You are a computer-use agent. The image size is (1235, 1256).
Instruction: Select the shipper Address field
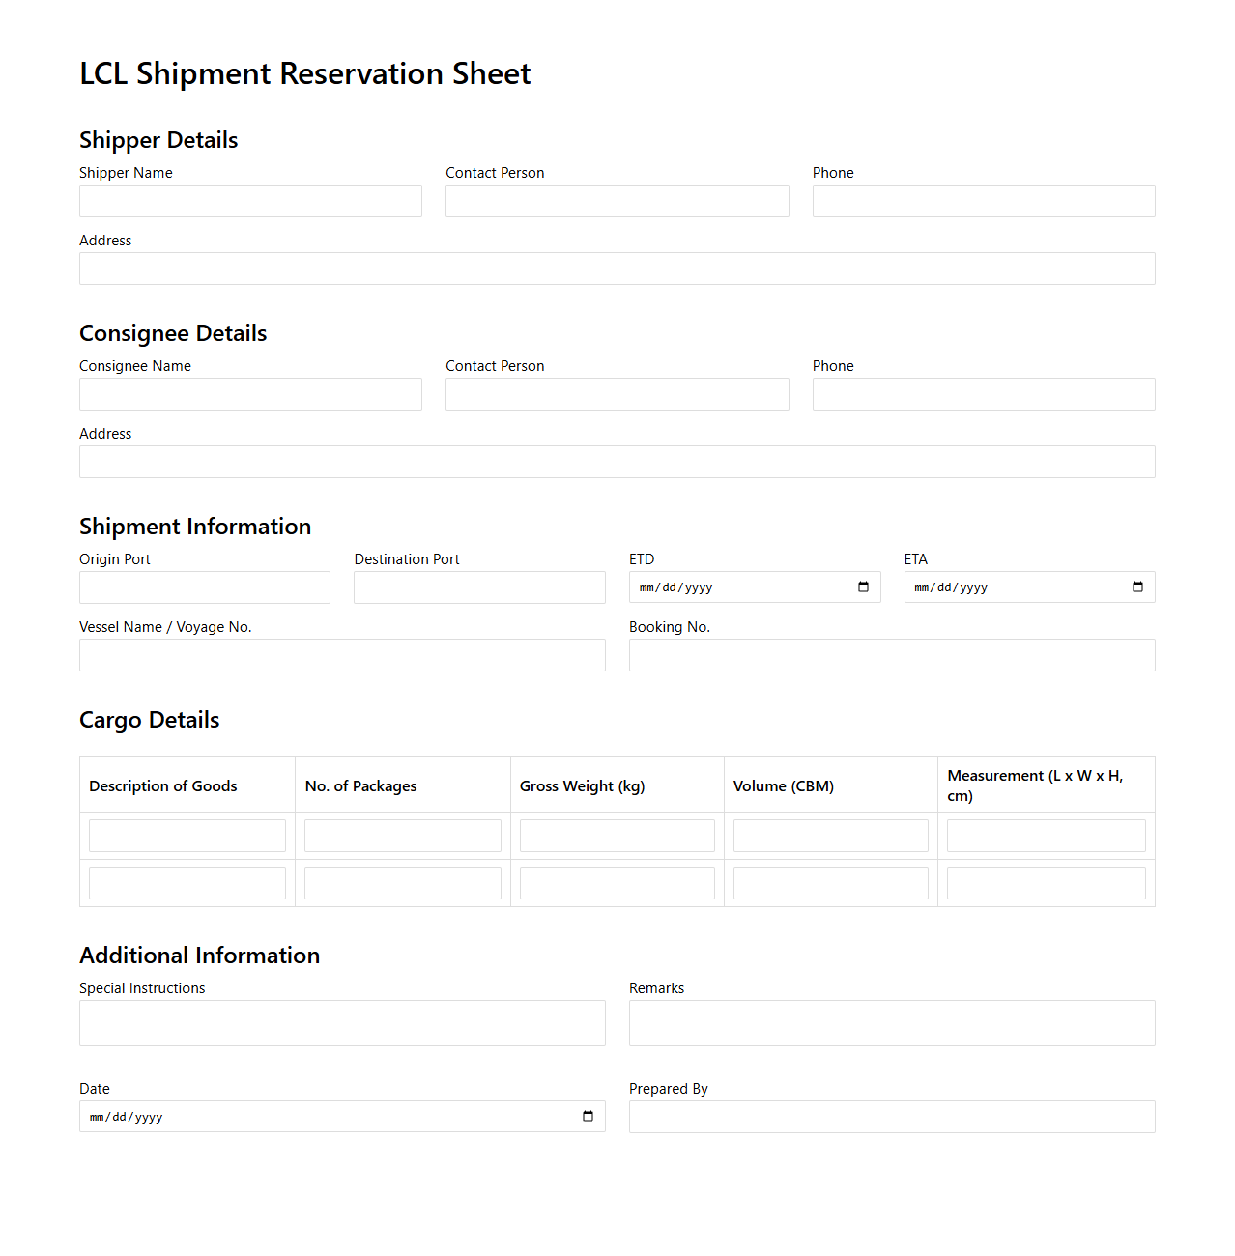pyautogui.click(x=617, y=269)
